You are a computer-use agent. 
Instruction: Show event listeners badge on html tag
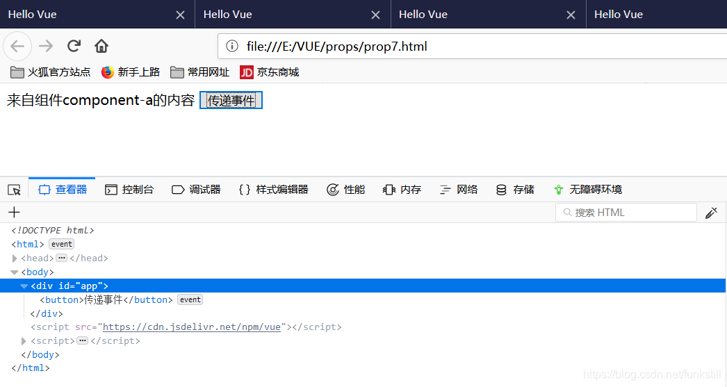point(62,244)
